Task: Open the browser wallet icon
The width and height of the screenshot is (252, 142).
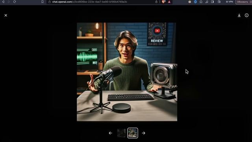Action: (x=219, y=2)
